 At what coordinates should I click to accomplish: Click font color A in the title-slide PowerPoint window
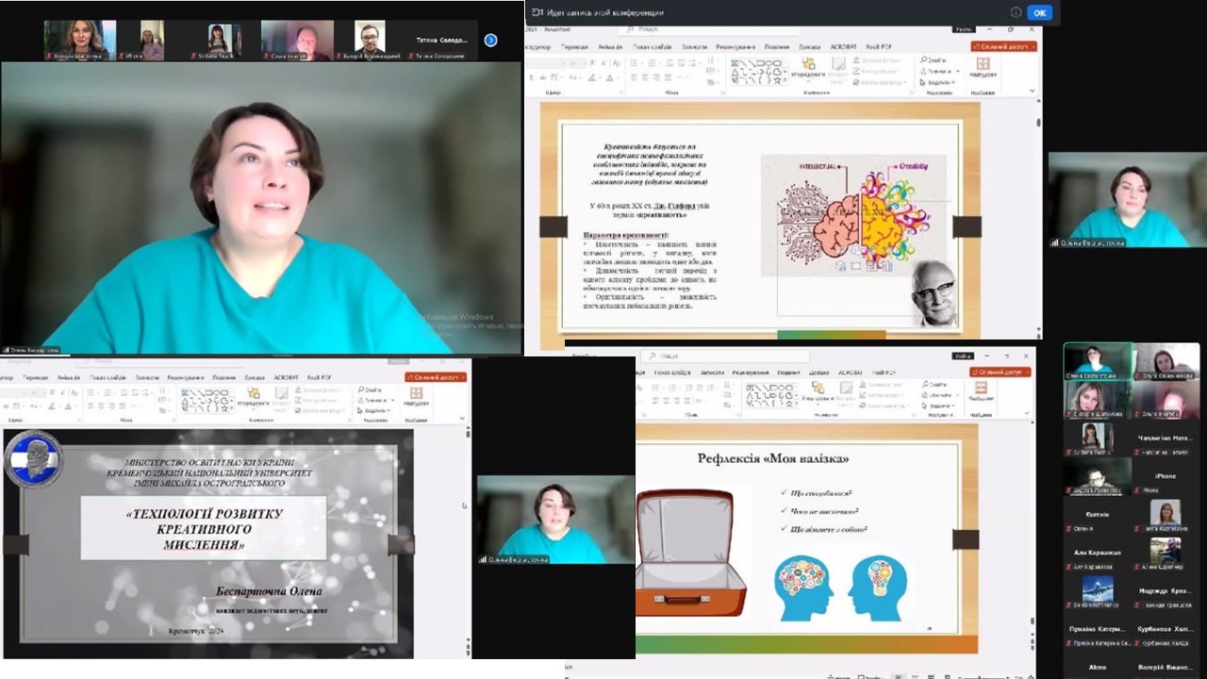[68, 406]
